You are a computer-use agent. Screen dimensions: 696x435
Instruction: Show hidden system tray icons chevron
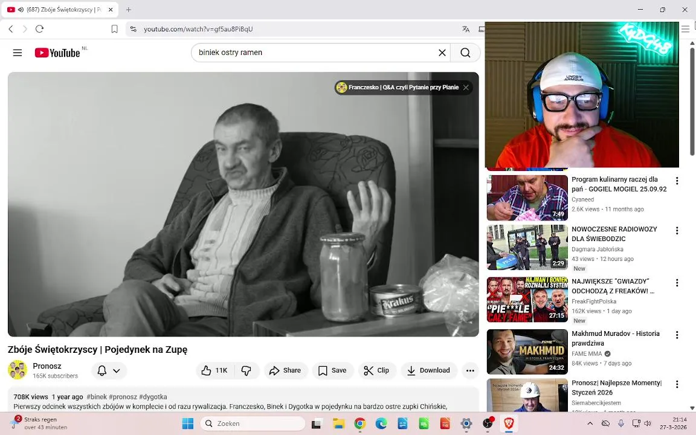590,424
